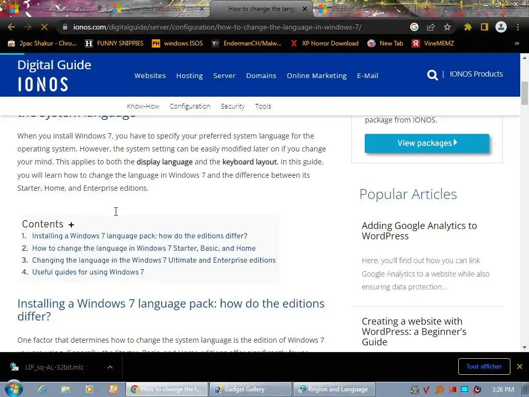The image size is (529, 397).
Task: Open the New Tab bookmark
Action: 385,43
